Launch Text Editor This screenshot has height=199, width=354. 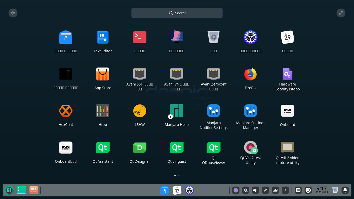click(103, 37)
